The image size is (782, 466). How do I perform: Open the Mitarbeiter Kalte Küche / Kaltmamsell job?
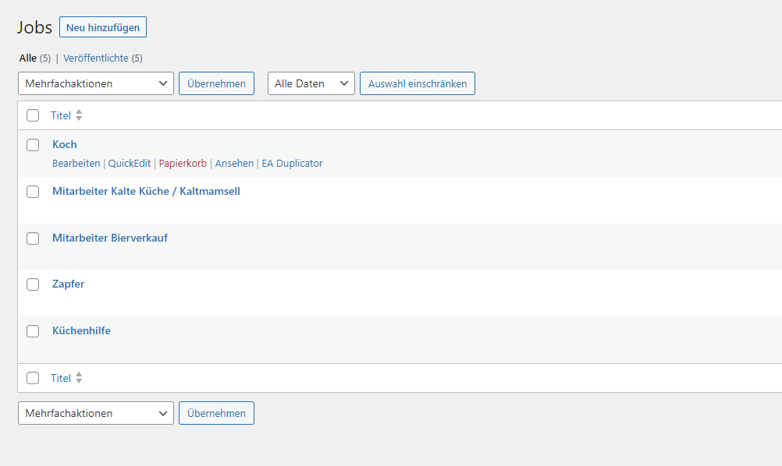[146, 191]
